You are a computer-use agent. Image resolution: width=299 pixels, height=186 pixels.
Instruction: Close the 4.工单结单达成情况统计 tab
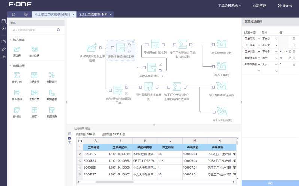tap(73, 15)
